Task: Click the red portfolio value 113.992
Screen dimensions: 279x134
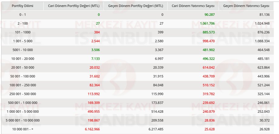Action: pos(94,94)
